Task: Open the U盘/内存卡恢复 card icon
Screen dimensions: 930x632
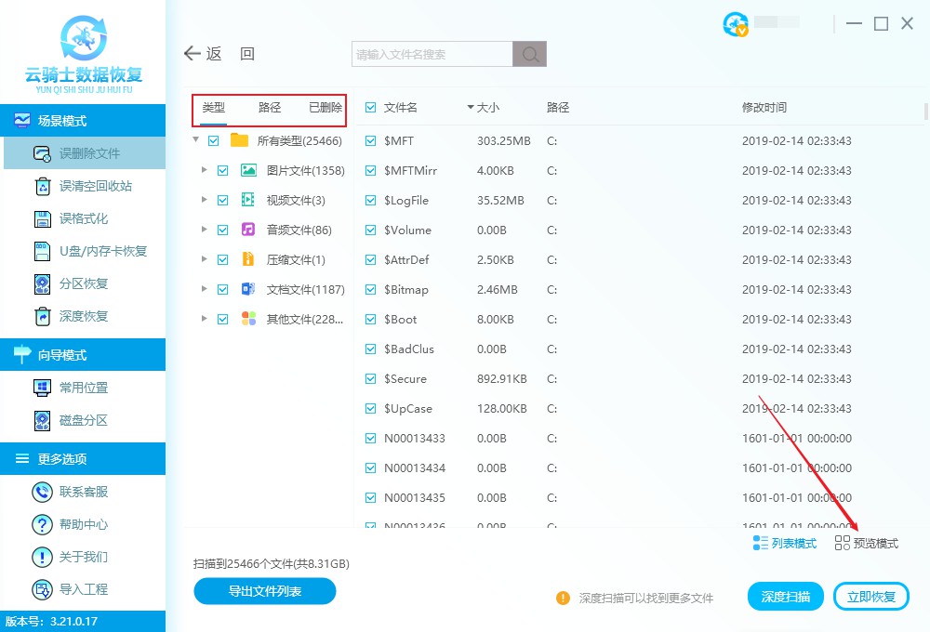Action: (x=42, y=251)
